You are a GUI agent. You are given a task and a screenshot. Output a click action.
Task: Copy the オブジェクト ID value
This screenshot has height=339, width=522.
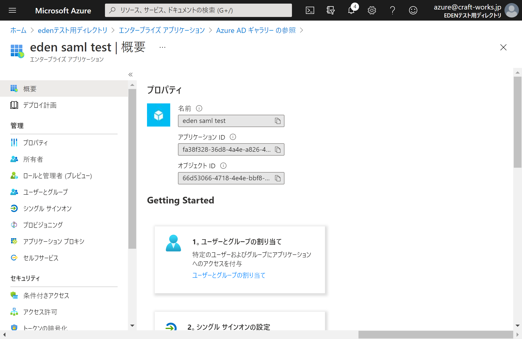click(x=278, y=178)
